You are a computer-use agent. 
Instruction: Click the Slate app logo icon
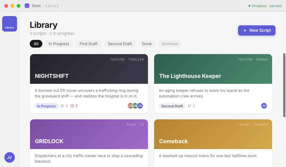[27, 6]
